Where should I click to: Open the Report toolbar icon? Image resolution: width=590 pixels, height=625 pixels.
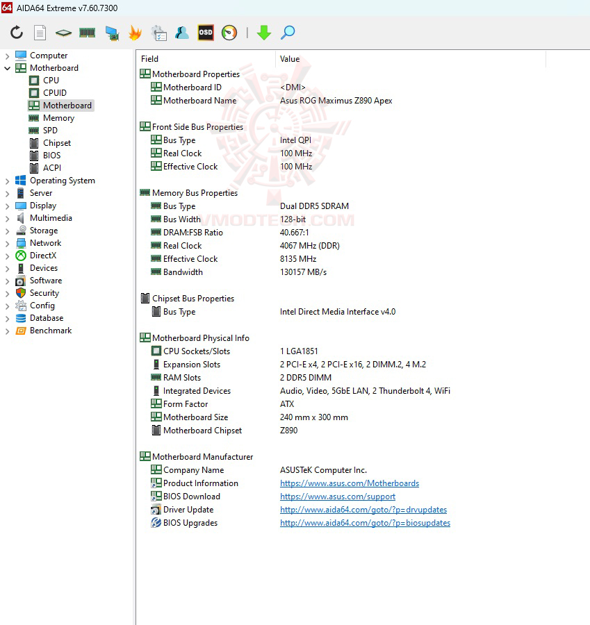coord(40,32)
